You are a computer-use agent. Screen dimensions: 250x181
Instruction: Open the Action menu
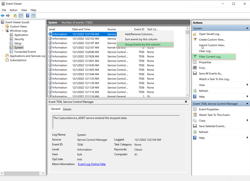tap(13, 10)
